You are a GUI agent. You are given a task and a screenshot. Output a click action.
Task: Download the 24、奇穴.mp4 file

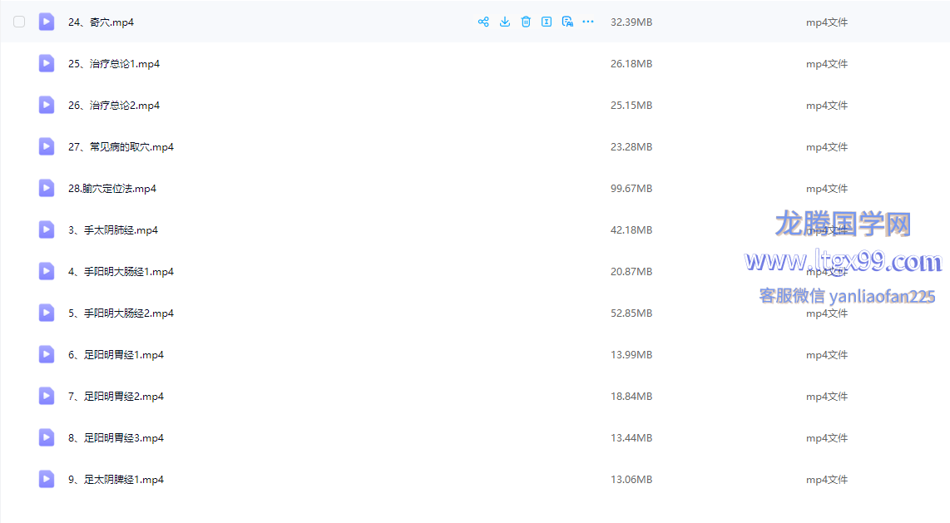click(x=505, y=22)
